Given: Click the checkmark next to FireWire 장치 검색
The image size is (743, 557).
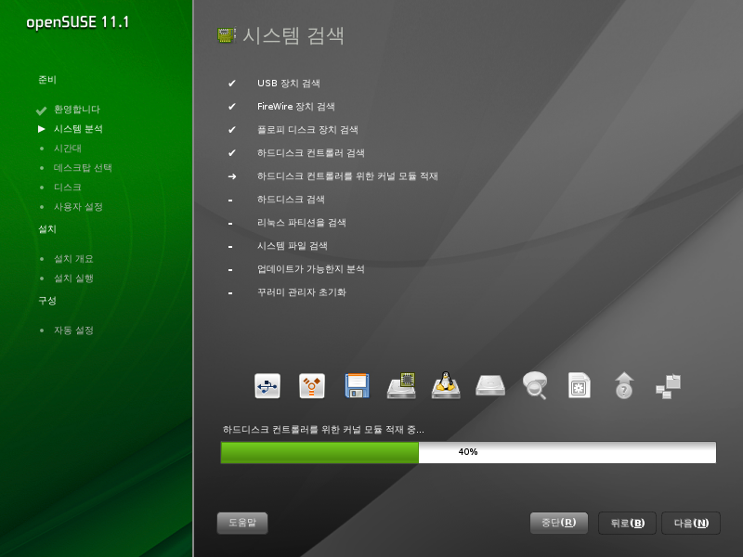Looking at the screenshot, I should click(x=231, y=107).
